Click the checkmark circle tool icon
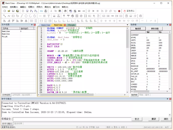173x130 pixels. coord(73,16)
